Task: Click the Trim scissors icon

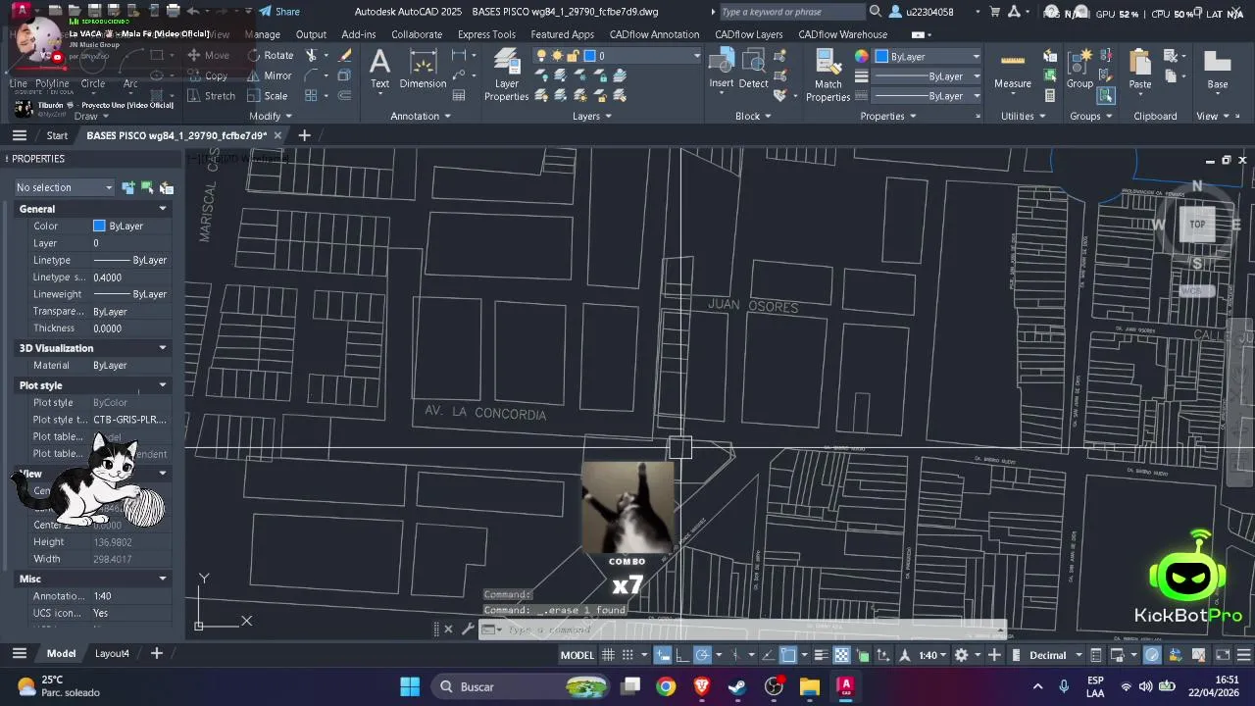Action: pos(312,56)
